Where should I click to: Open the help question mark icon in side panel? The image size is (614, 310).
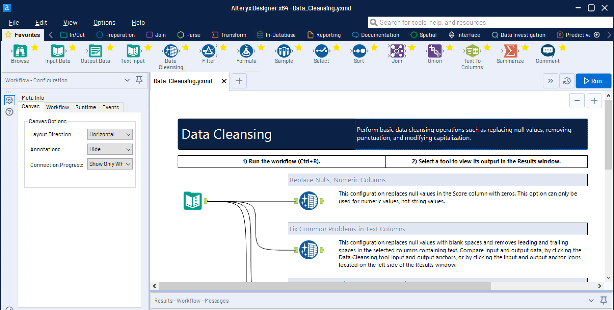click(x=9, y=112)
